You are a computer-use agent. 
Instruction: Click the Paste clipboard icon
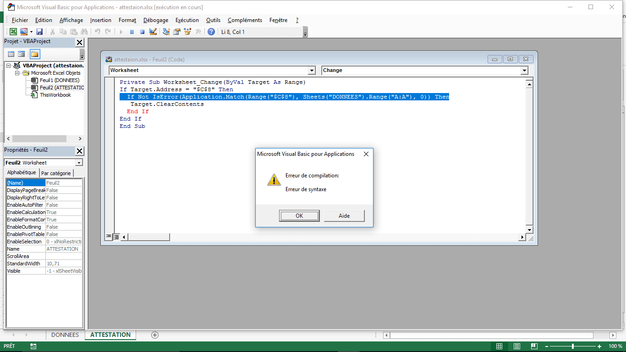73,32
